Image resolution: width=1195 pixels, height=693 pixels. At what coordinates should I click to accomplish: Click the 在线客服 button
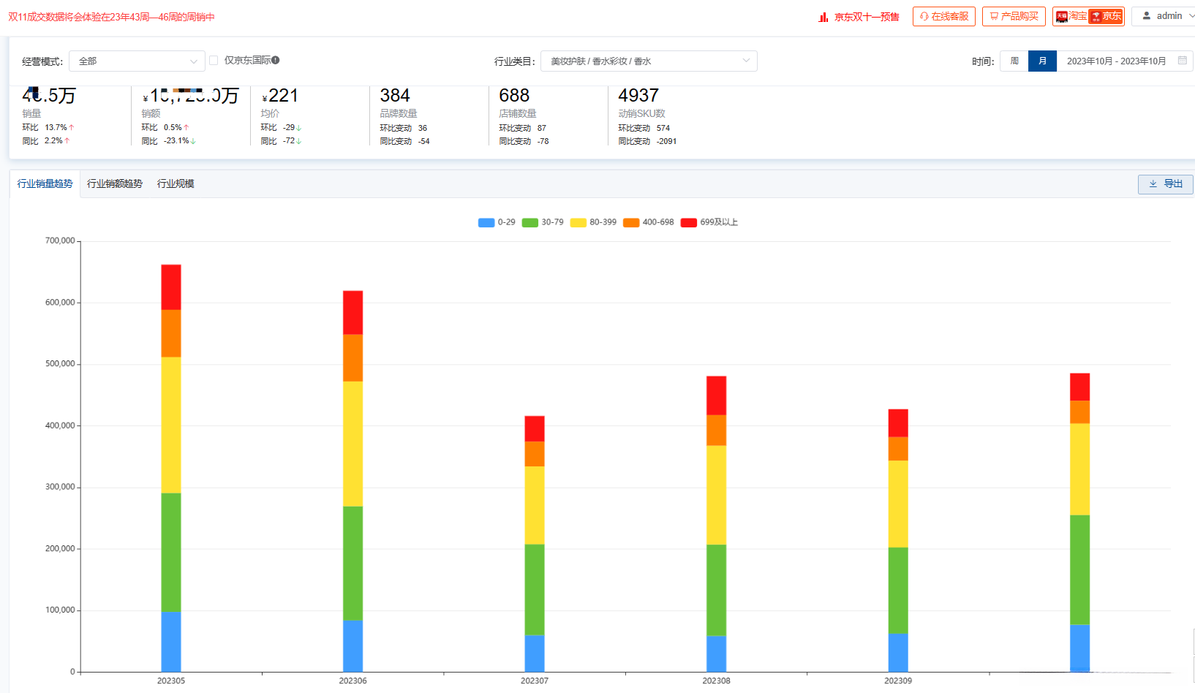(944, 16)
